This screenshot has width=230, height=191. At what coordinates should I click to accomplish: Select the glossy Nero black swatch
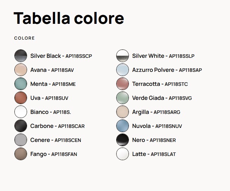(123, 140)
